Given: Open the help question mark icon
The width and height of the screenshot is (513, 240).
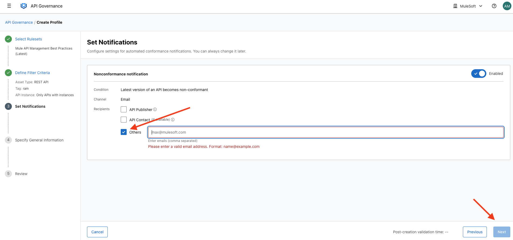Looking at the screenshot, I should 494,6.
